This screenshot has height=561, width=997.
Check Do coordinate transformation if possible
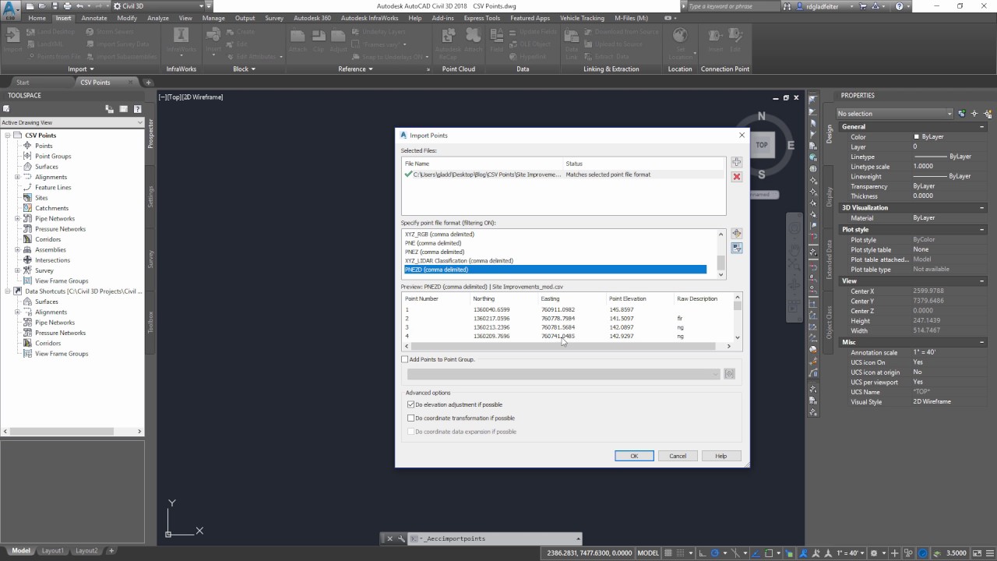tap(411, 418)
